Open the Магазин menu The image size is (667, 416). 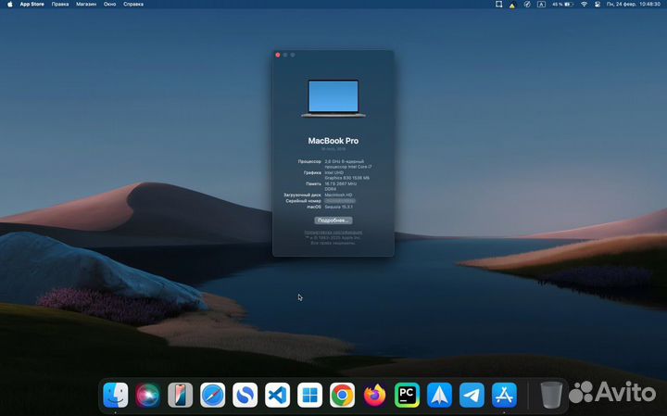(86, 5)
